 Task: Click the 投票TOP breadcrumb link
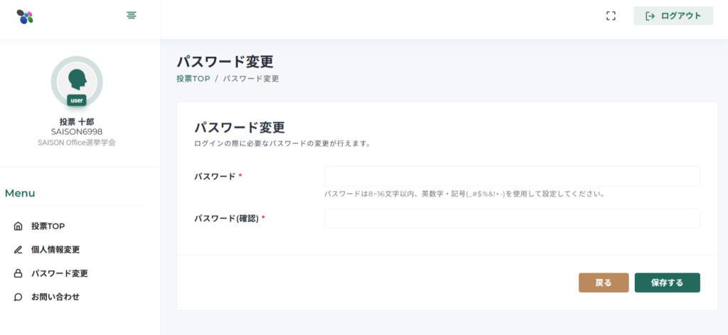(x=193, y=79)
